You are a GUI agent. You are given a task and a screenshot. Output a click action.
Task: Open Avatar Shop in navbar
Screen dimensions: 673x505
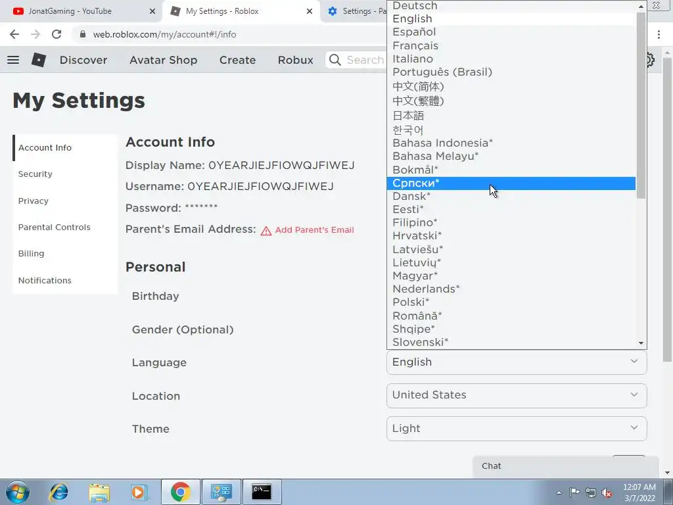[x=163, y=60]
